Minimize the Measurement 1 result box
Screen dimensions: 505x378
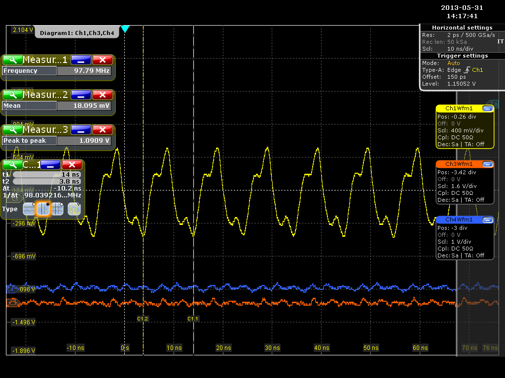80,60
